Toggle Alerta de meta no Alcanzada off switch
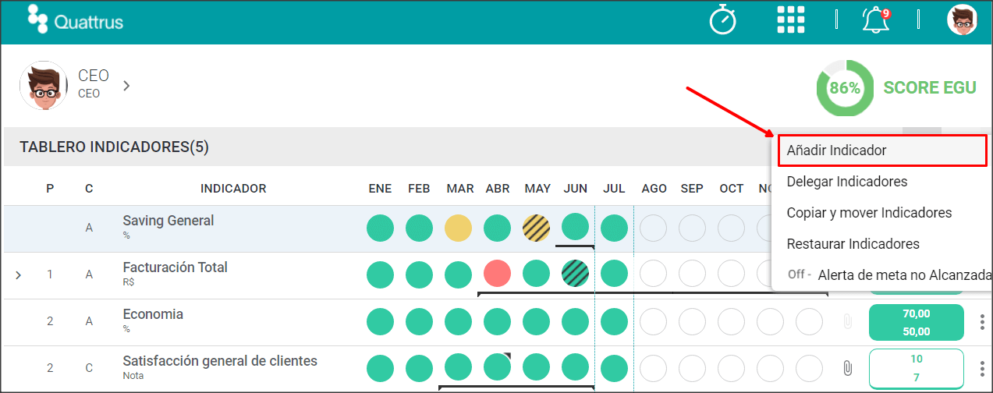This screenshot has width=993, height=393. tap(799, 274)
